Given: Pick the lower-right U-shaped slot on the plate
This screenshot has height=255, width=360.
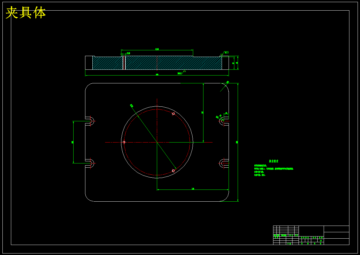Looking at the screenshot, I should pyautogui.click(x=224, y=163).
